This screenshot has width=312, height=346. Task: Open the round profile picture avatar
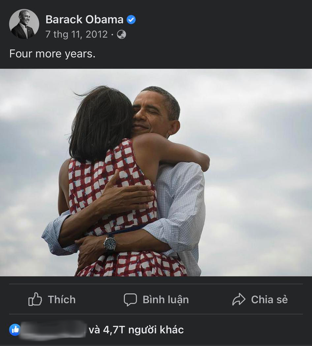(24, 24)
